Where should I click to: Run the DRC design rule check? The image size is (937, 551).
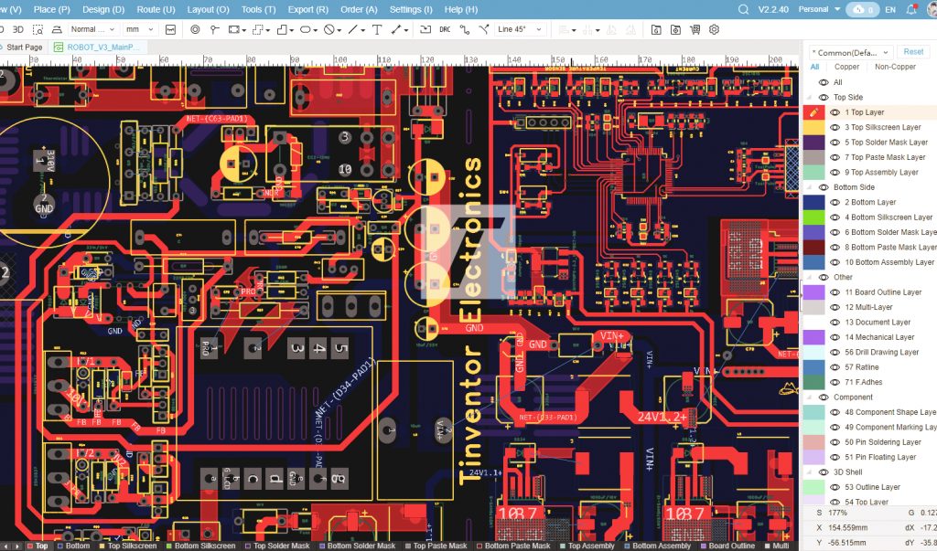(x=445, y=29)
